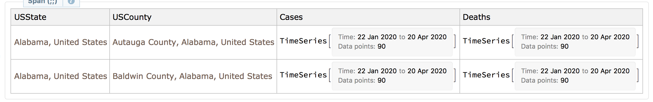653x102 pixels.
Task: Click TimeSeries text in Baldwin Deaths cell
Action: click(x=486, y=75)
